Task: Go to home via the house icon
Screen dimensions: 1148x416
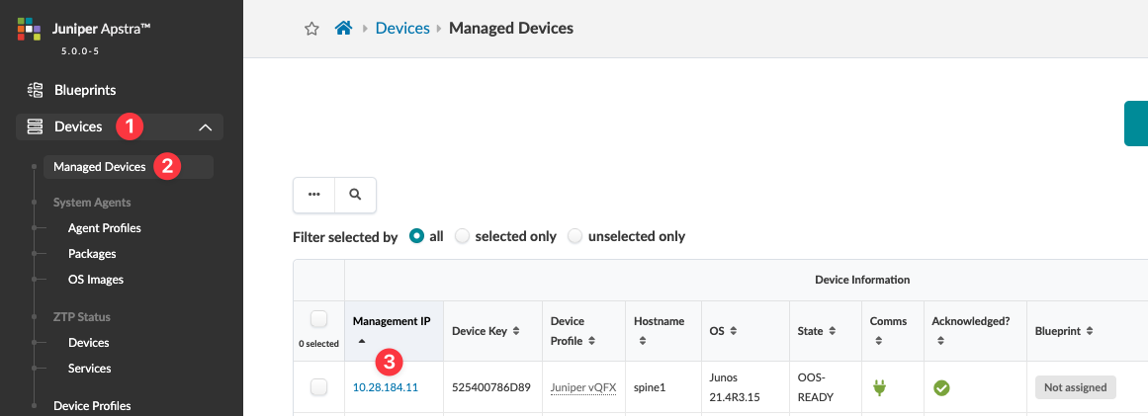Action: pos(343,29)
